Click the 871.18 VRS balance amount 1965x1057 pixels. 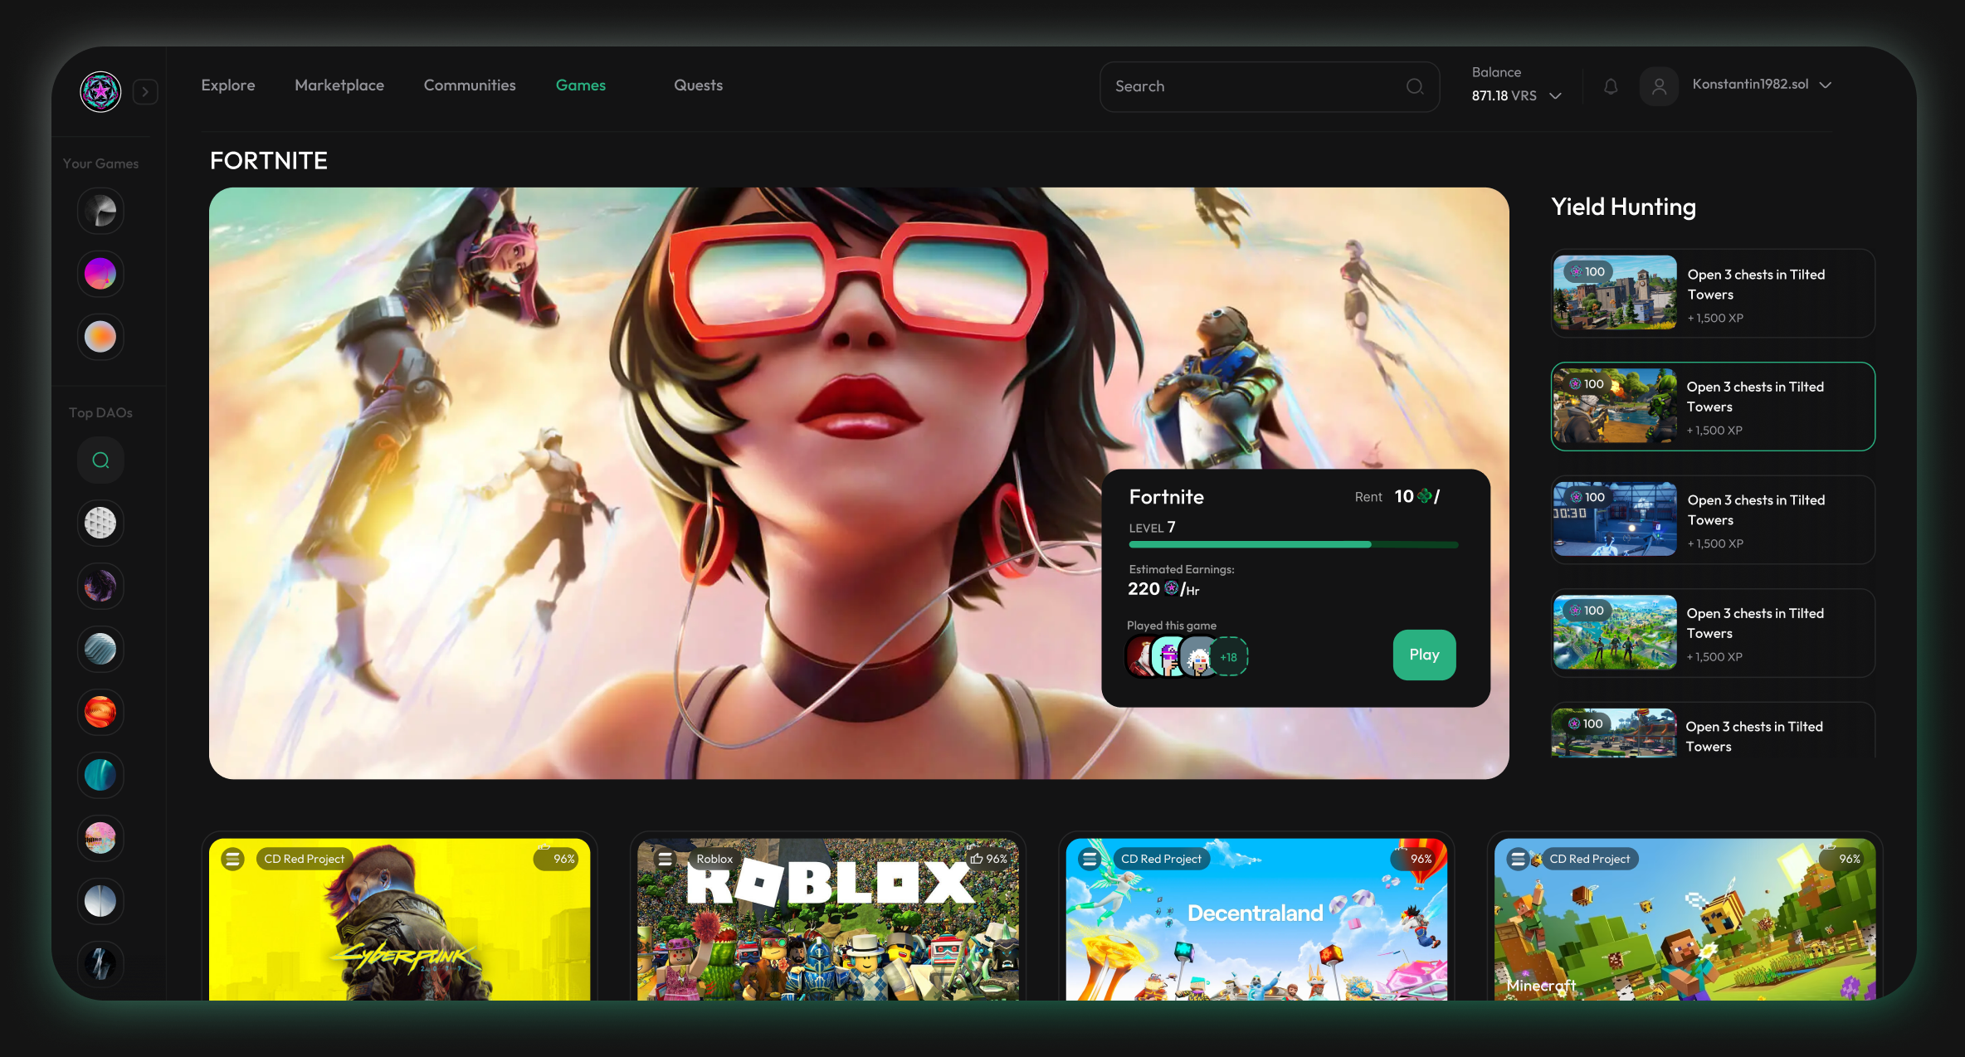pos(1504,96)
